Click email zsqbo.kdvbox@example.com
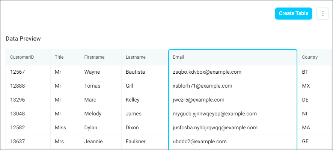The width and height of the screenshot is (333, 150). tap(207, 72)
